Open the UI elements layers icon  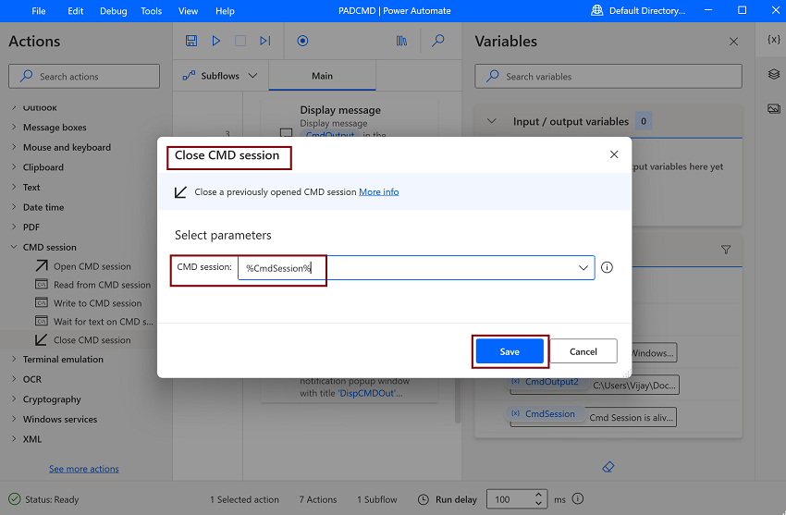coord(773,74)
